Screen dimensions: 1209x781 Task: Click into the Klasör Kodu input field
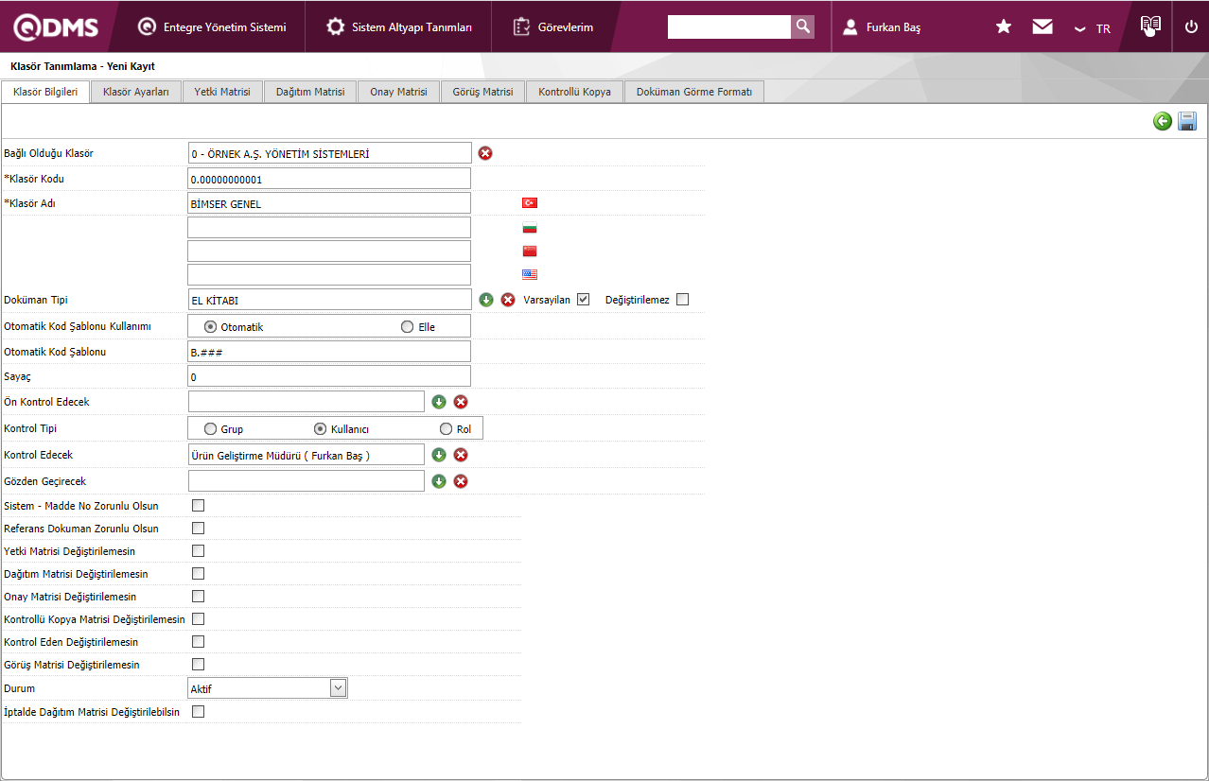pos(329,179)
